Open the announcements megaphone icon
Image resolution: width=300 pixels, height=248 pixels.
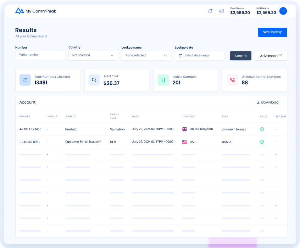221,11
